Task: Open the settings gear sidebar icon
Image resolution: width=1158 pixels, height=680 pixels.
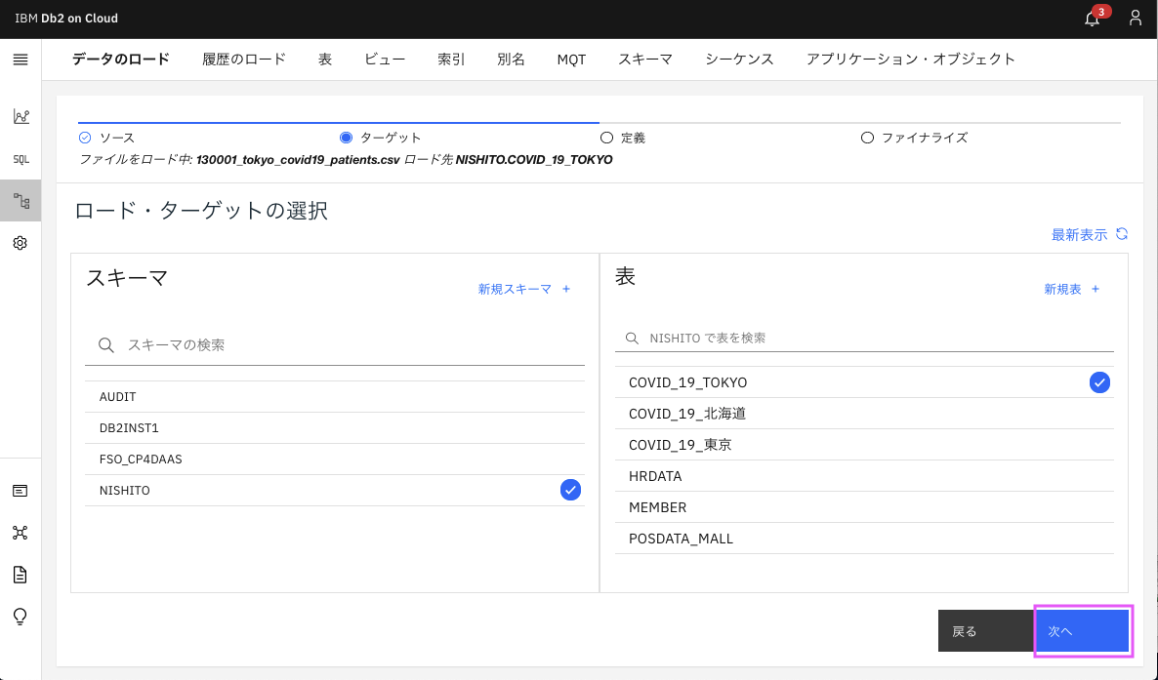Action: [21, 243]
